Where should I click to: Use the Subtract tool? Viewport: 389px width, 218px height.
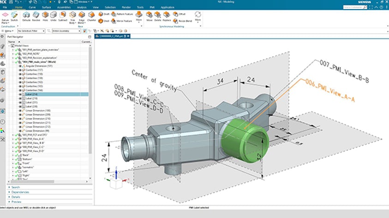(63, 17)
